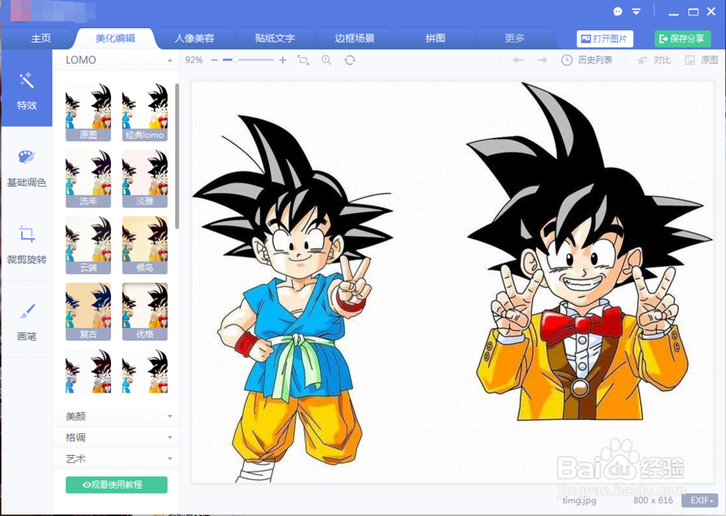Viewport: 726px width, 516px height.
Task: Open the 裁剪旋转 crop tool
Action: 26,245
